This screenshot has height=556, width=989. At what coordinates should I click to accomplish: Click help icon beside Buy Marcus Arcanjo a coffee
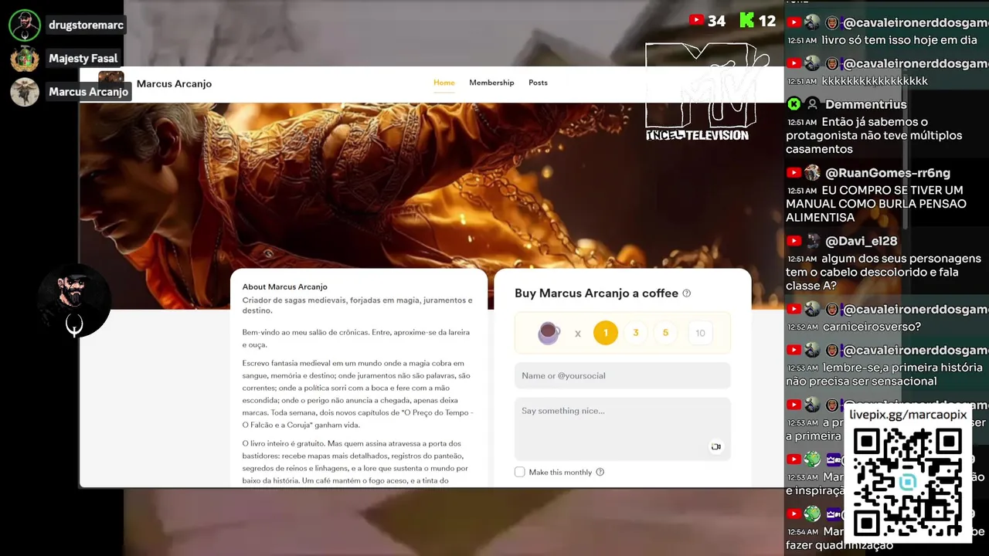(687, 293)
